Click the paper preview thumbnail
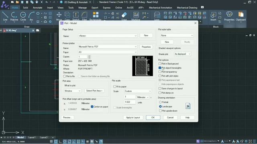The image size is (257, 144). (143, 66)
